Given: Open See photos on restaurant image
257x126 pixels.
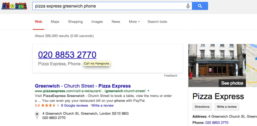Looking at the screenshot, I should [x=232, y=83].
